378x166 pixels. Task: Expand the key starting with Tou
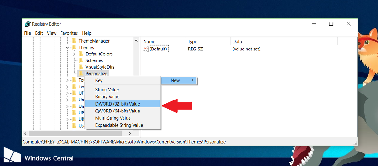[x=67, y=80]
